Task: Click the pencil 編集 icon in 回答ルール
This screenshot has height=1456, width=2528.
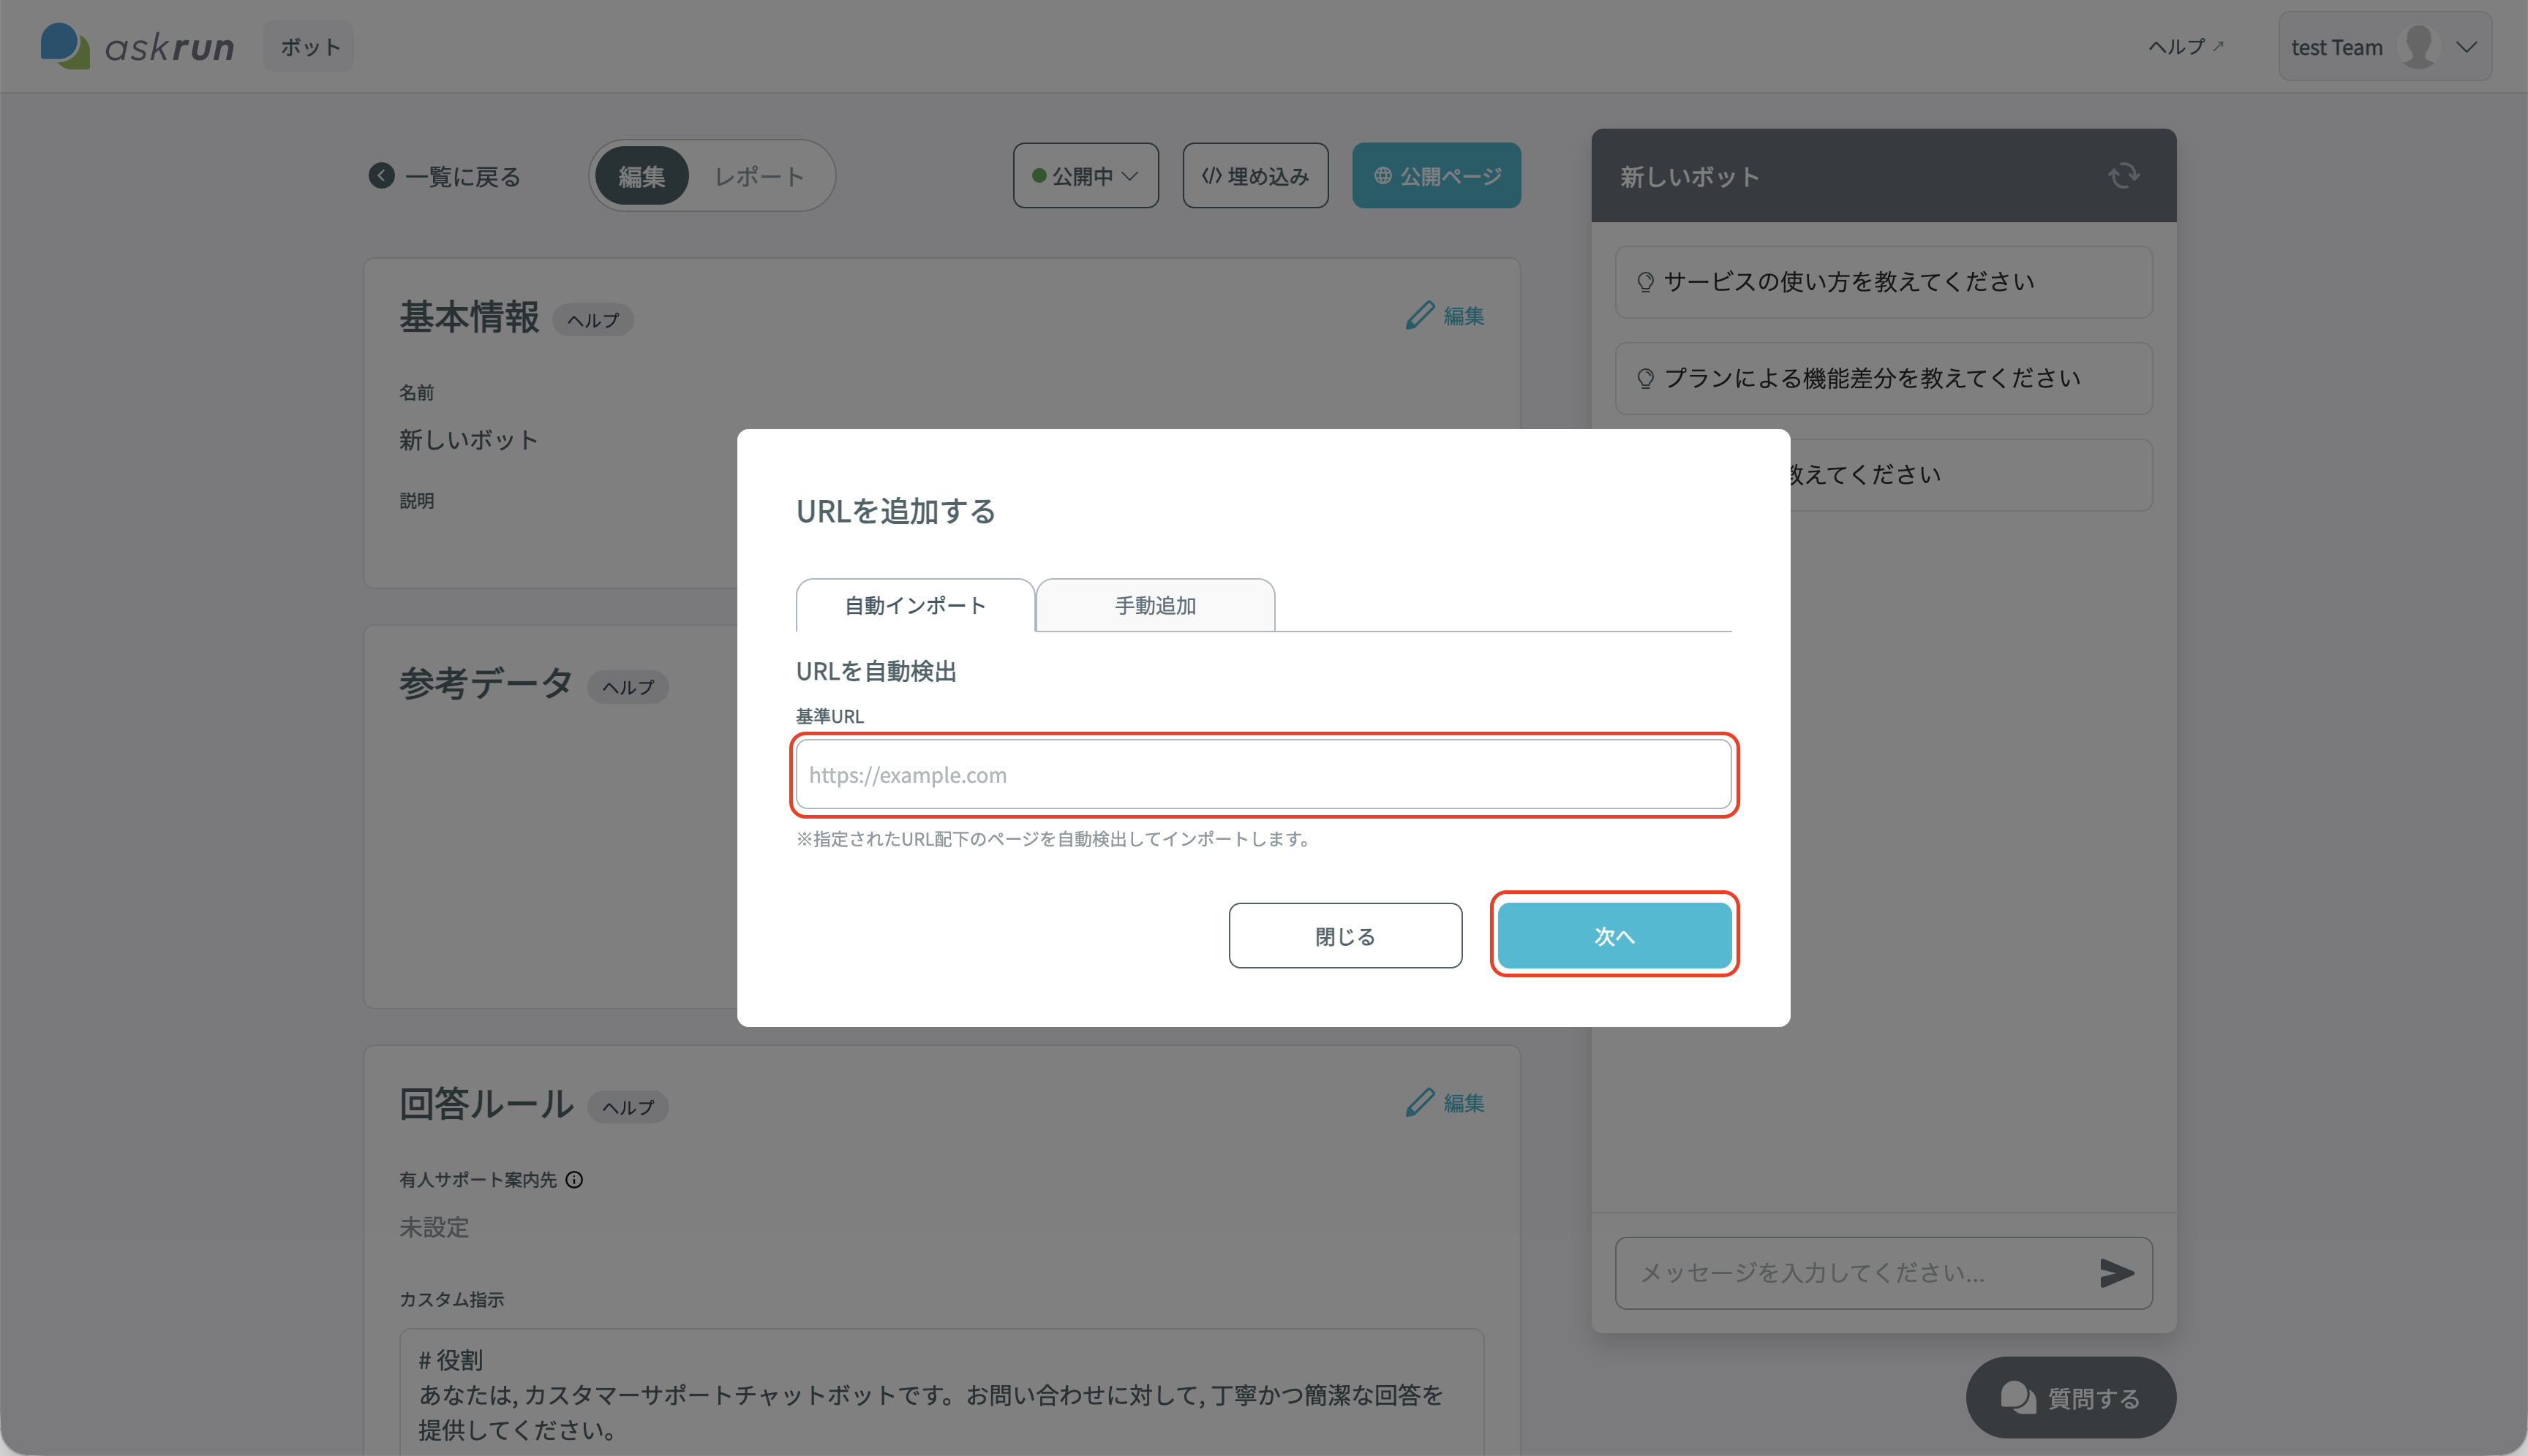Action: coord(1419,1103)
